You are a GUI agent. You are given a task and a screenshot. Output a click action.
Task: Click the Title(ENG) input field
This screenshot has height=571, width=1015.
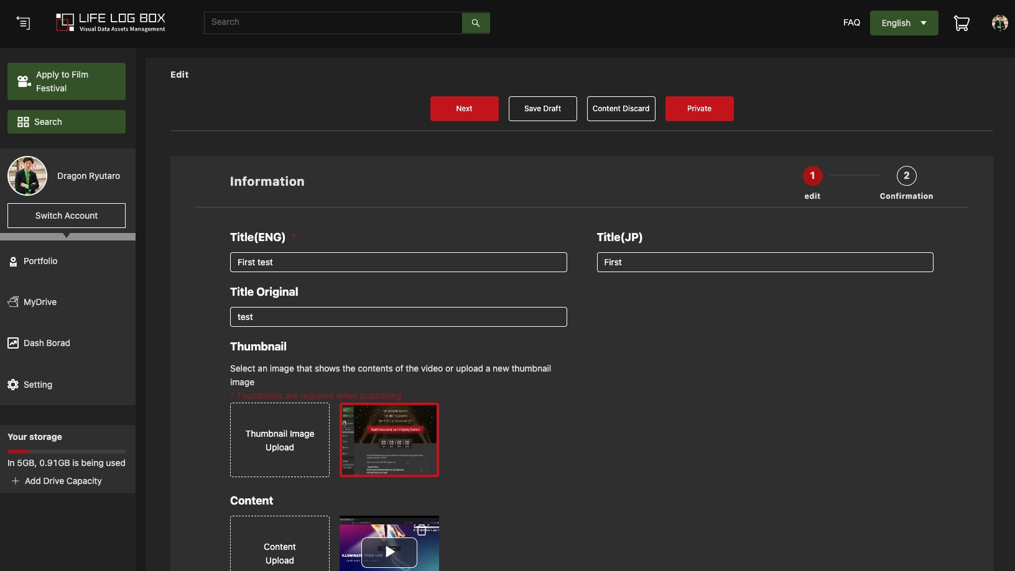[398, 262]
